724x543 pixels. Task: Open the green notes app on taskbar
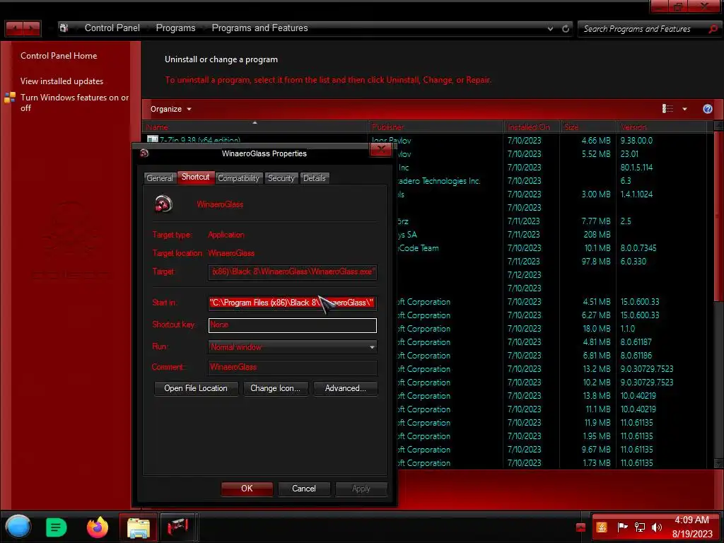57,527
